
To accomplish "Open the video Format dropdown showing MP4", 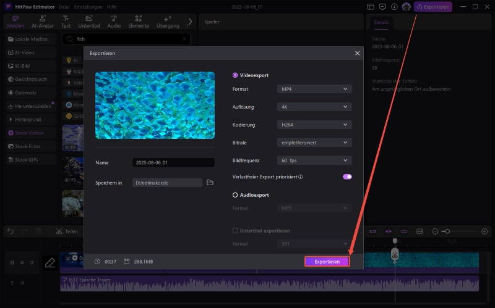I will pyautogui.click(x=314, y=89).
